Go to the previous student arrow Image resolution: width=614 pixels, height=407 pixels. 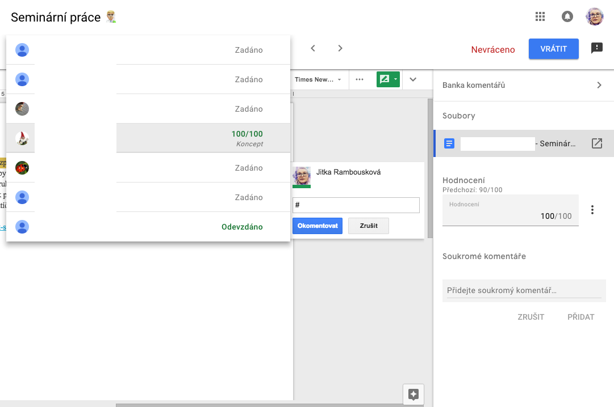[313, 48]
